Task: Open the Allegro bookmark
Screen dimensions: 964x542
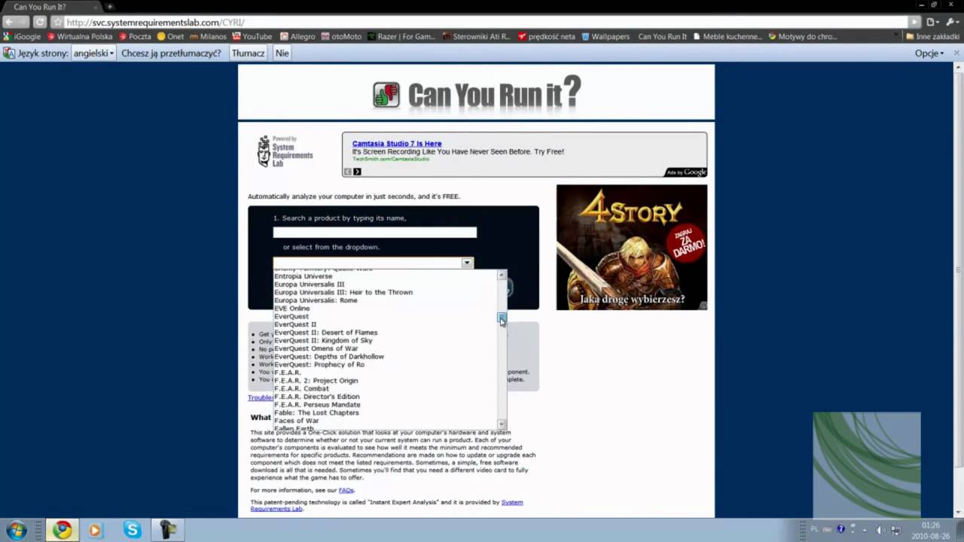Action: pos(297,36)
